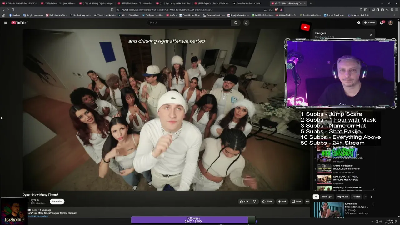This screenshot has height=225, width=400.
Task: Open the browser extensions puzzle icon
Action: click(x=361, y=10)
